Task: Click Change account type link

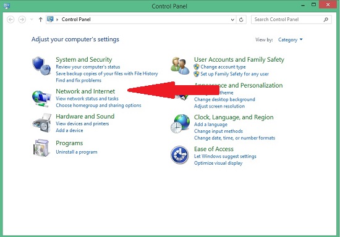Action: (223, 67)
